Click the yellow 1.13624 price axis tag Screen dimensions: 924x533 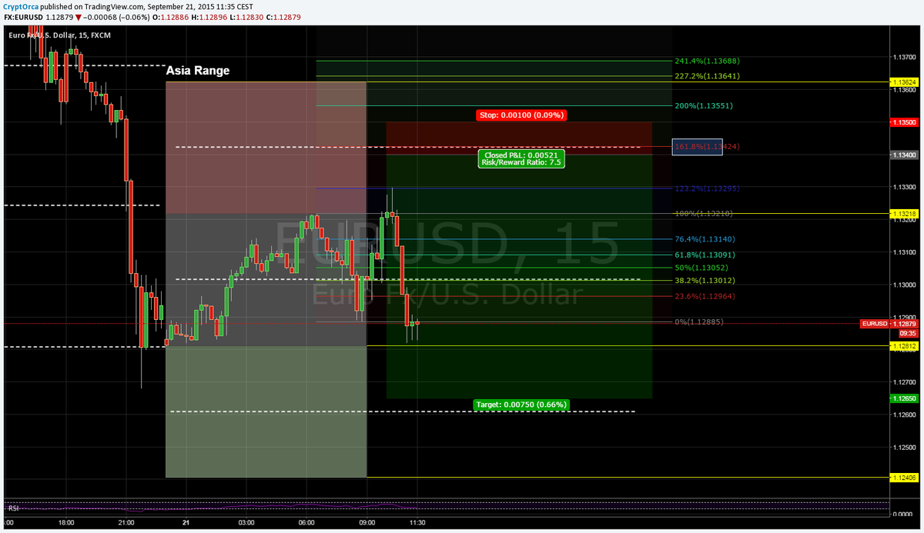[903, 82]
